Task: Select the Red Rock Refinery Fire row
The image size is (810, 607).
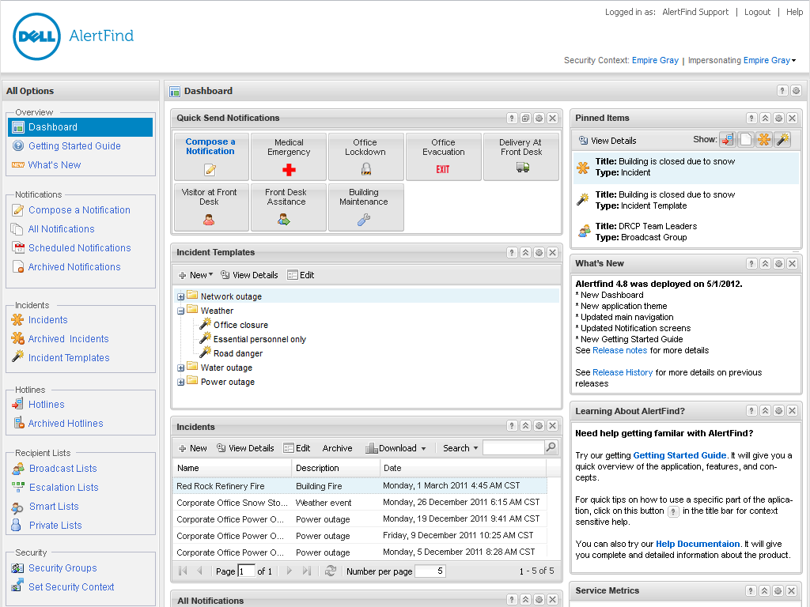Action: tap(360, 486)
